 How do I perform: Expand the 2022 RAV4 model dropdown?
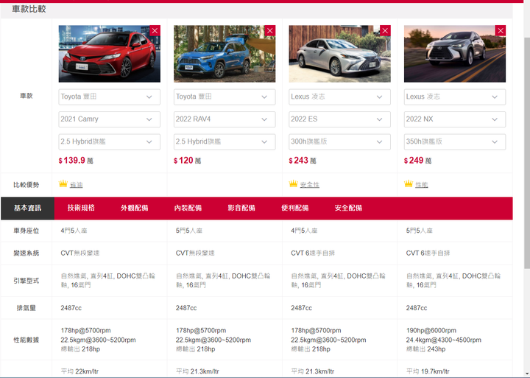pos(225,119)
